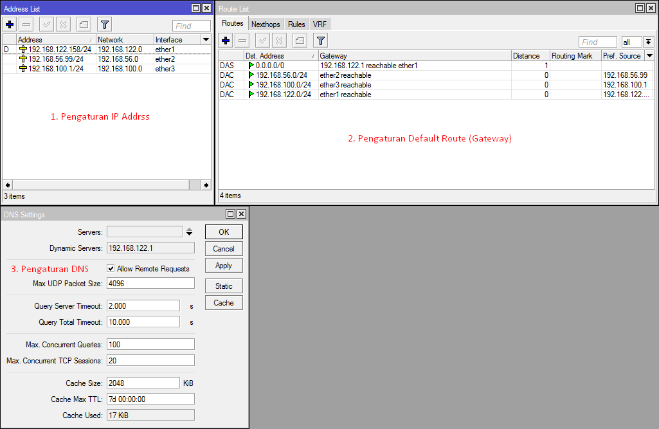
Task: Select the 0.0.0.0/0 default route row
Action: click(x=437, y=66)
